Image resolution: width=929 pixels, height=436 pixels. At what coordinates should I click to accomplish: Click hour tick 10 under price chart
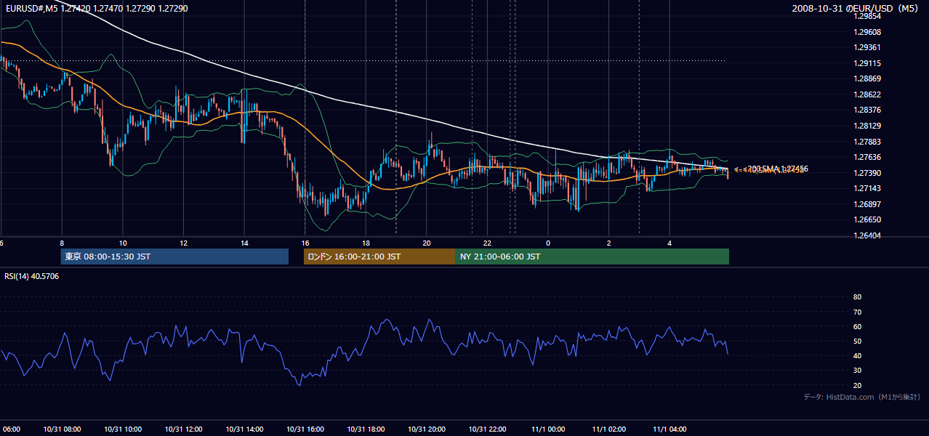123,243
